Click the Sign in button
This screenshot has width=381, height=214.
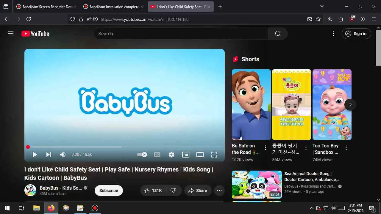pyautogui.click(x=356, y=34)
